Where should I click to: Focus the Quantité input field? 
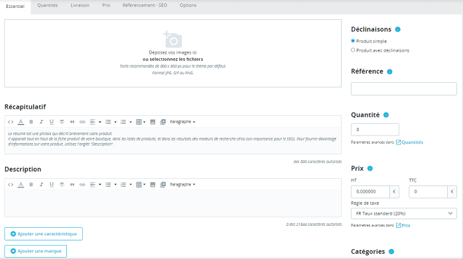click(x=375, y=130)
